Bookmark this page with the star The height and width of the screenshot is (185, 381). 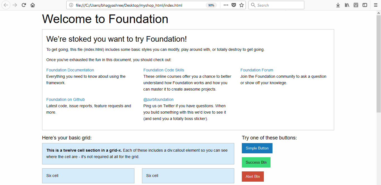(242, 5)
